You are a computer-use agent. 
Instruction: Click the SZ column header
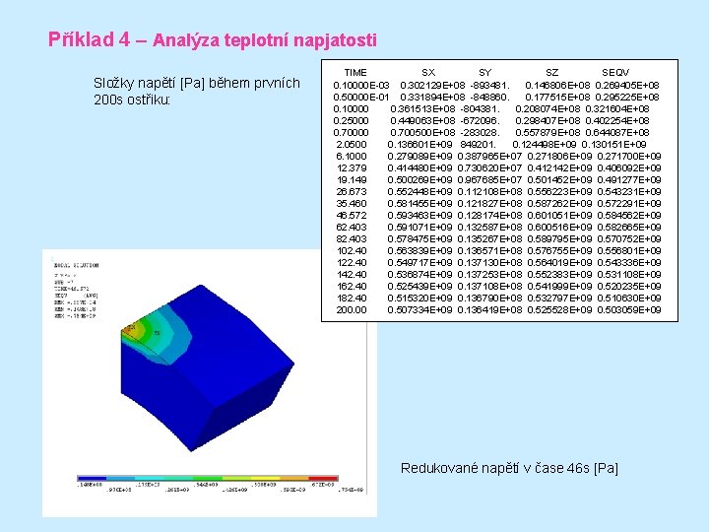click(551, 72)
